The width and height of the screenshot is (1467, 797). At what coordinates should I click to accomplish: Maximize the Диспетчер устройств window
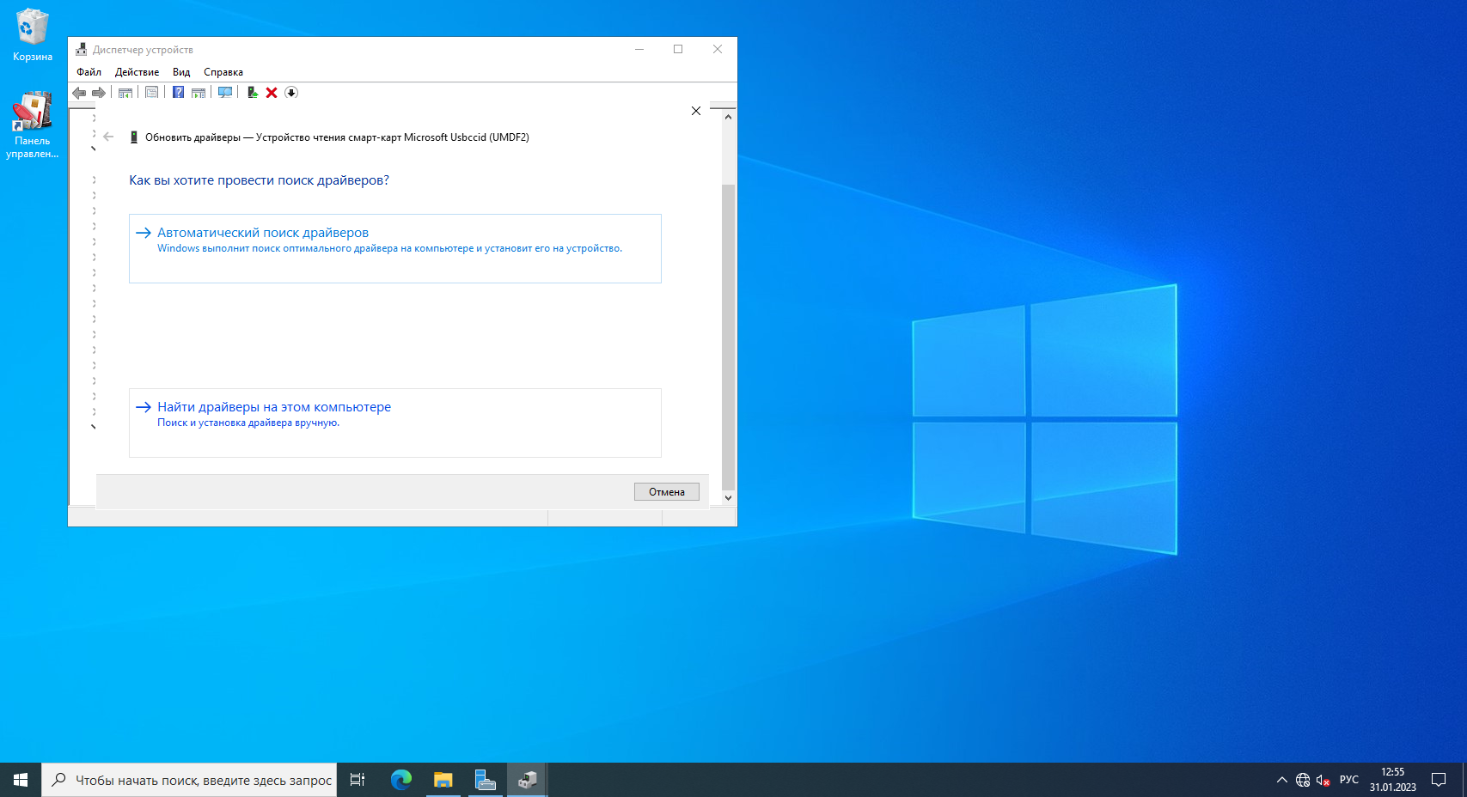678,49
